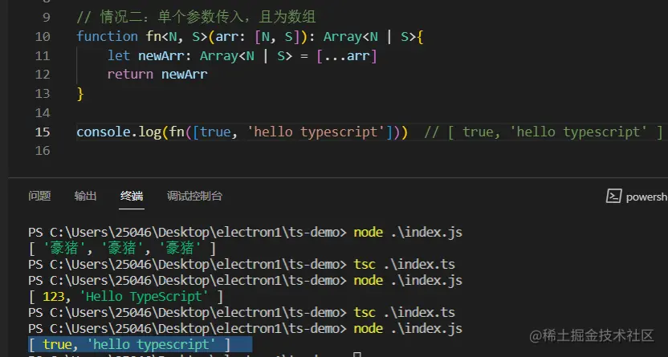
Task: Click line number 15 in gutter
Action: click(43, 132)
